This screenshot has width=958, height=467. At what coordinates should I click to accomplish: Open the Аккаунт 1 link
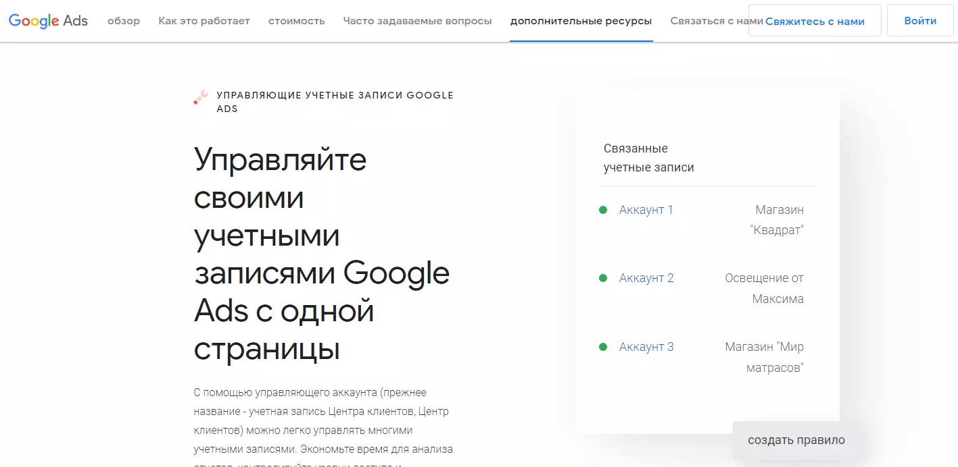coord(646,210)
